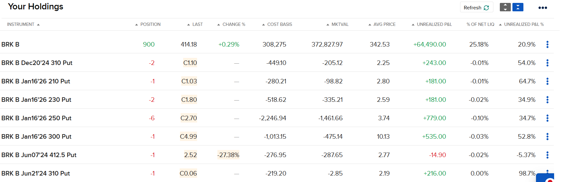Image resolution: width=568 pixels, height=182 pixels.
Task: Sort by the MKTVAL column header
Action: tap(340, 24)
